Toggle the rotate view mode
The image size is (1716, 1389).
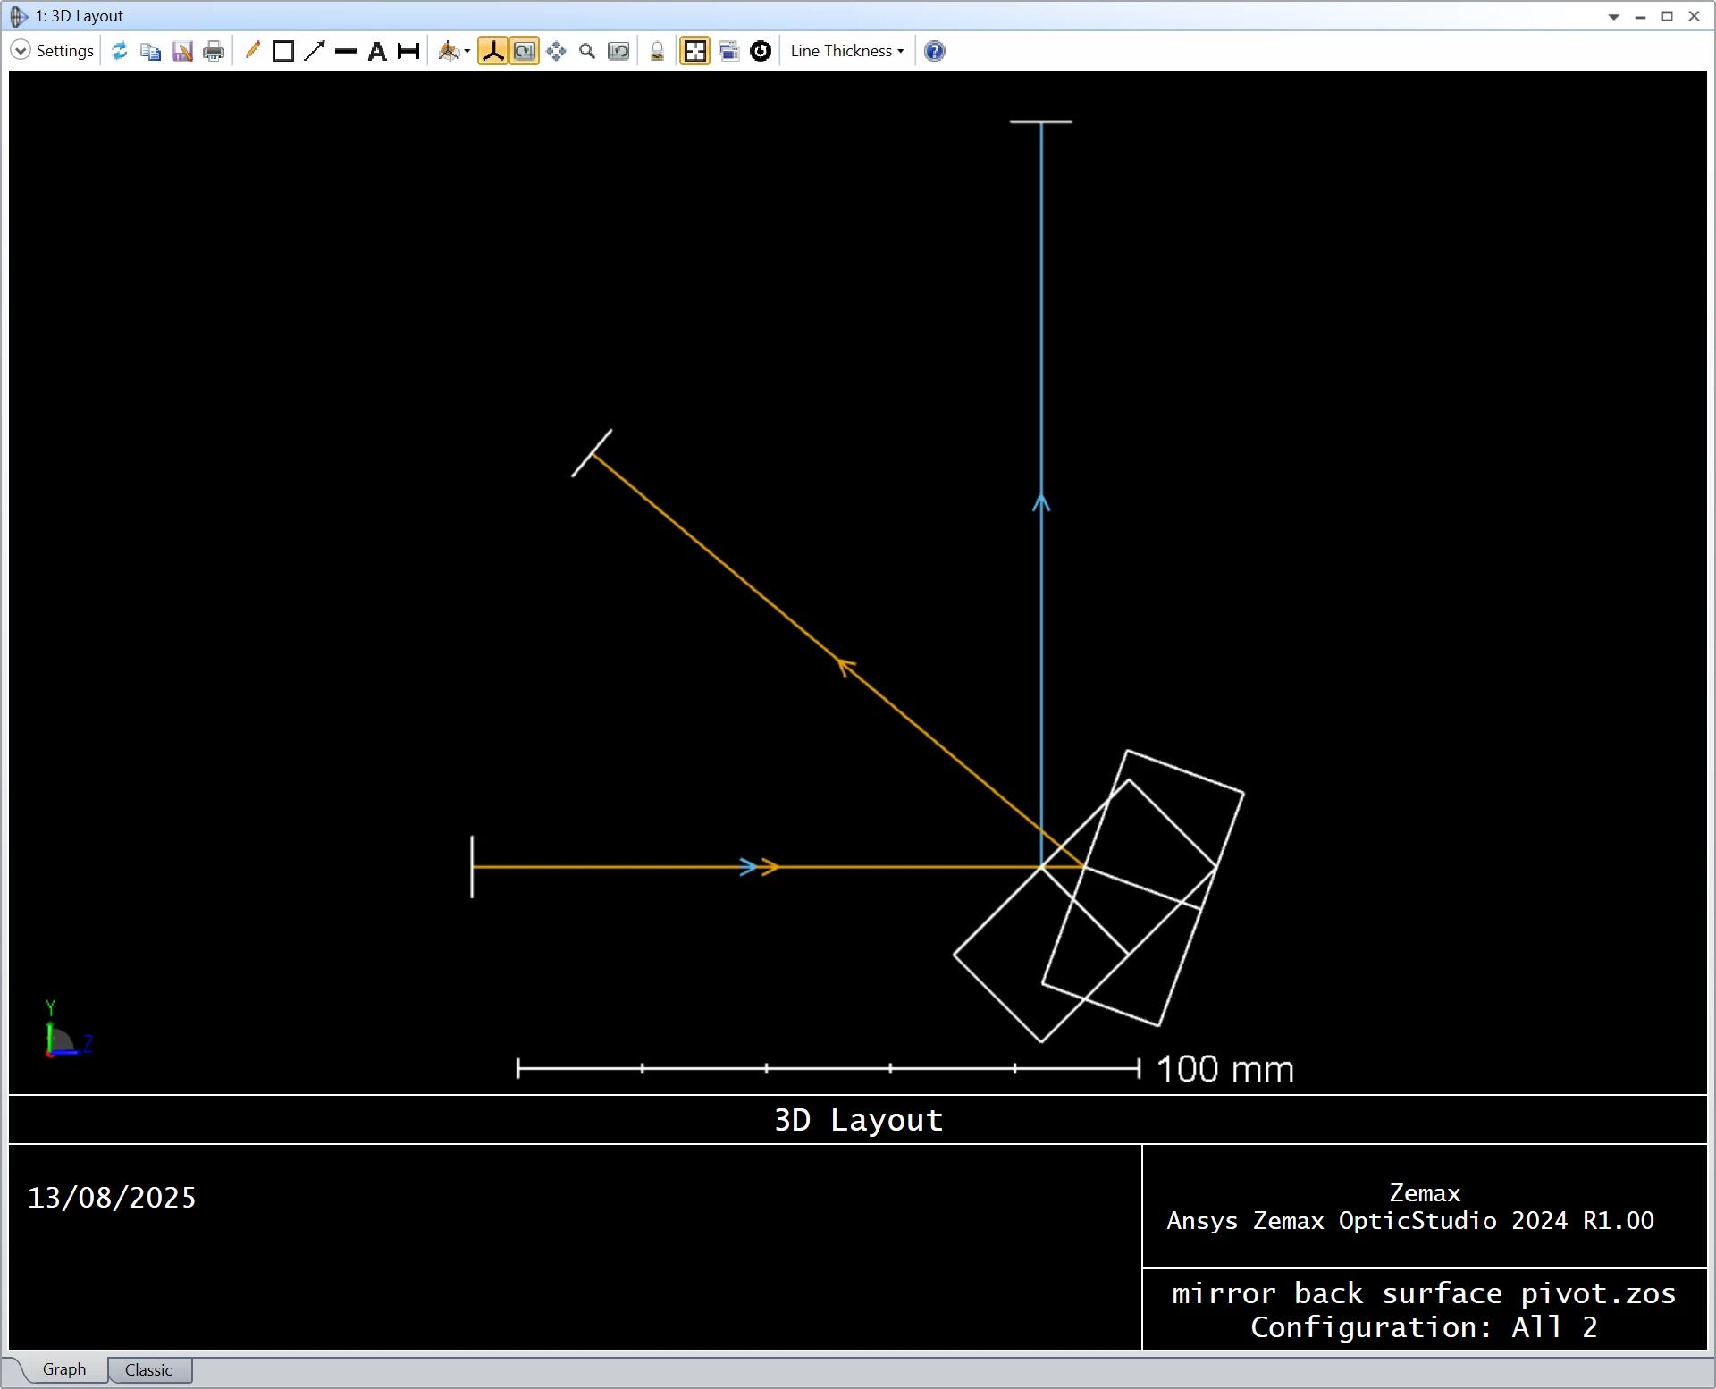click(525, 51)
